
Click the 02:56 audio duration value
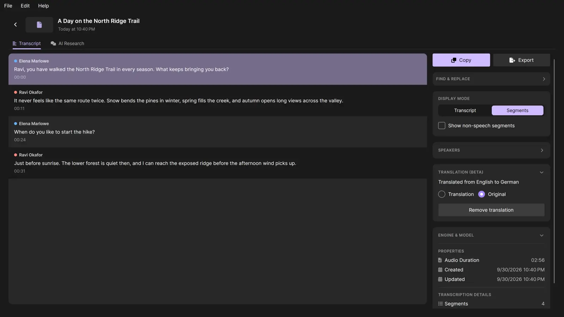coord(538,260)
